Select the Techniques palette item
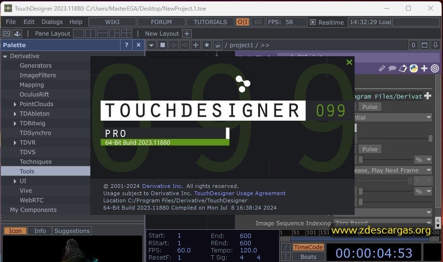The width and height of the screenshot is (443, 262). click(36, 162)
